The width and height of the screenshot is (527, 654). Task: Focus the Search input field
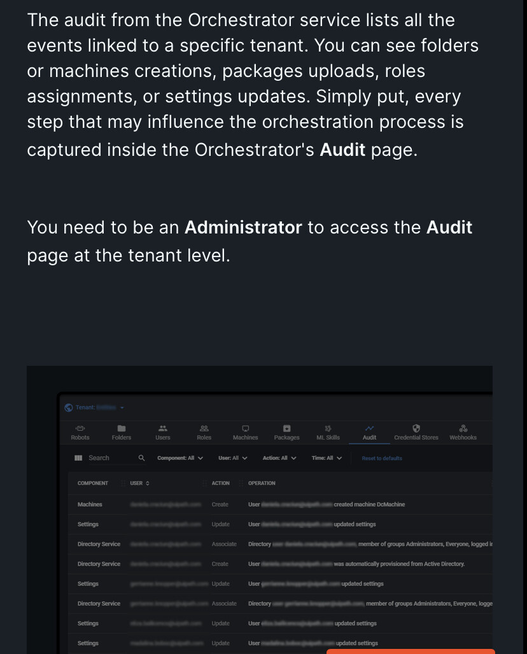tap(111, 458)
